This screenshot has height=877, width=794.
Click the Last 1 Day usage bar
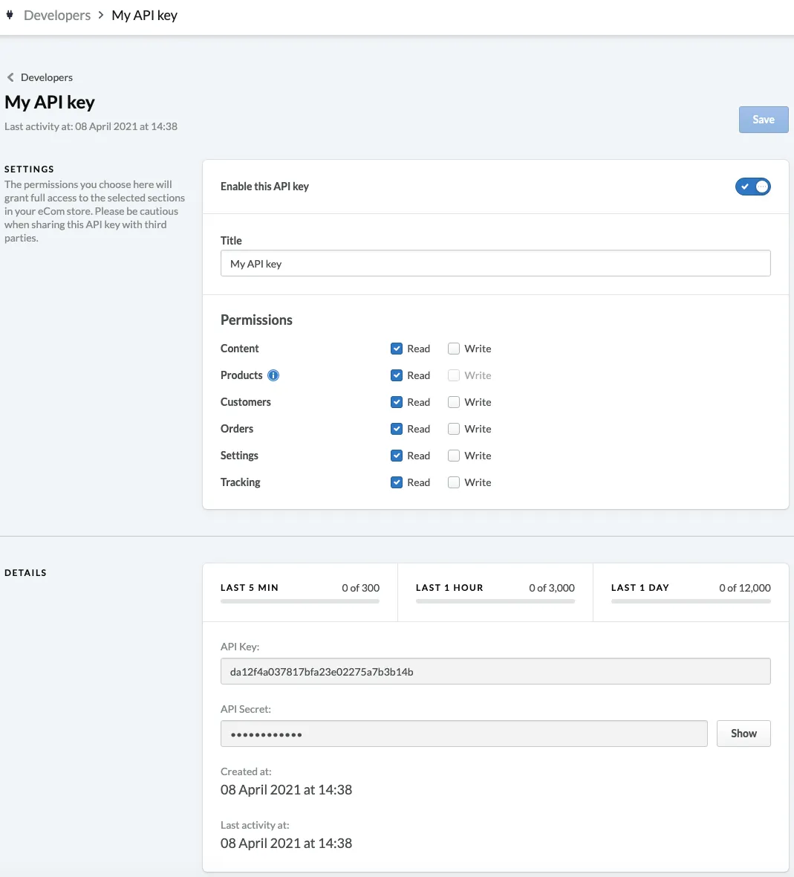point(691,601)
